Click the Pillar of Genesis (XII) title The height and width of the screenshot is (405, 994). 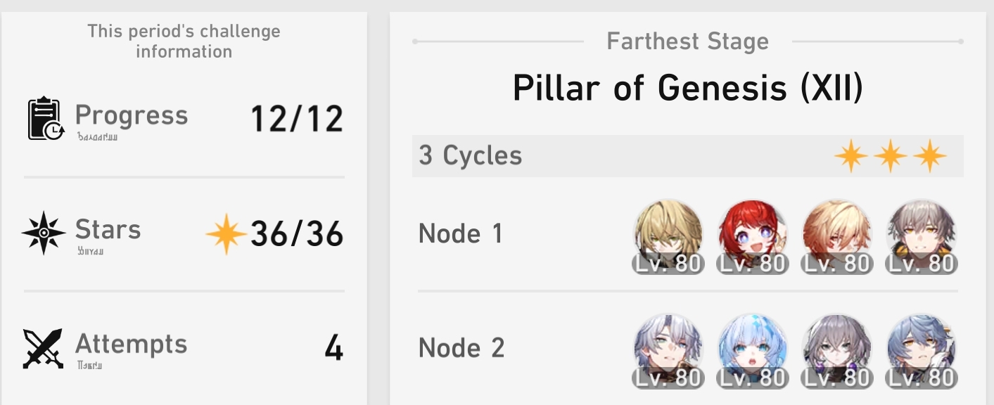coord(687,88)
